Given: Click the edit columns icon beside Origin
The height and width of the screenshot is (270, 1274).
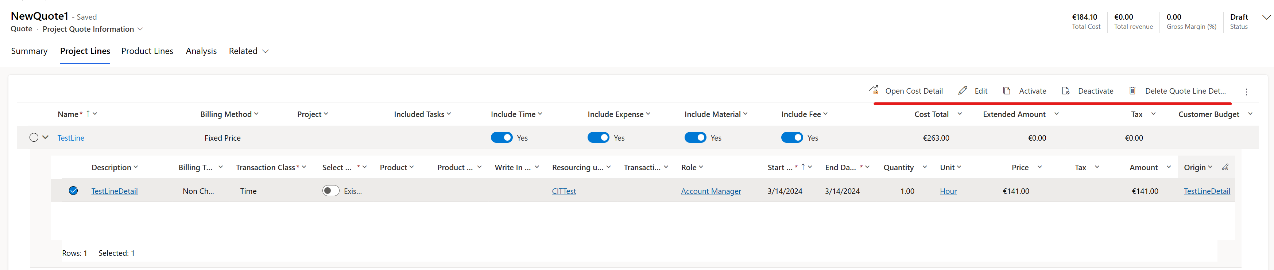Looking at the screenshot, I should tap(1225, 167).
